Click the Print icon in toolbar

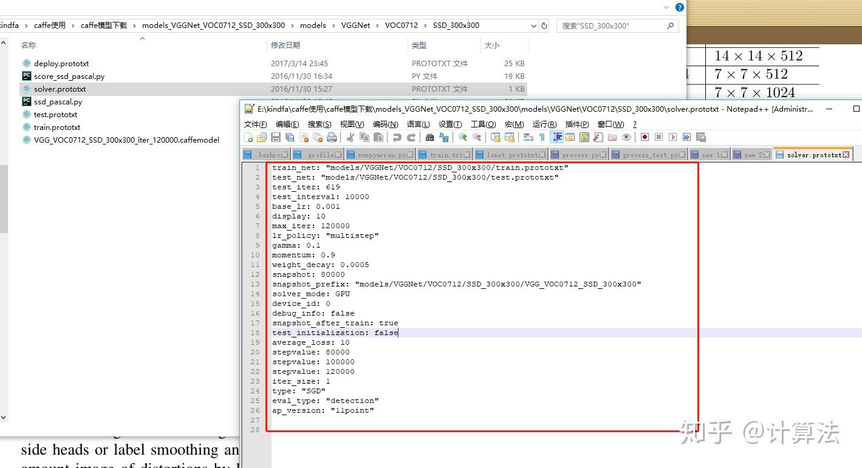[332, 137]
